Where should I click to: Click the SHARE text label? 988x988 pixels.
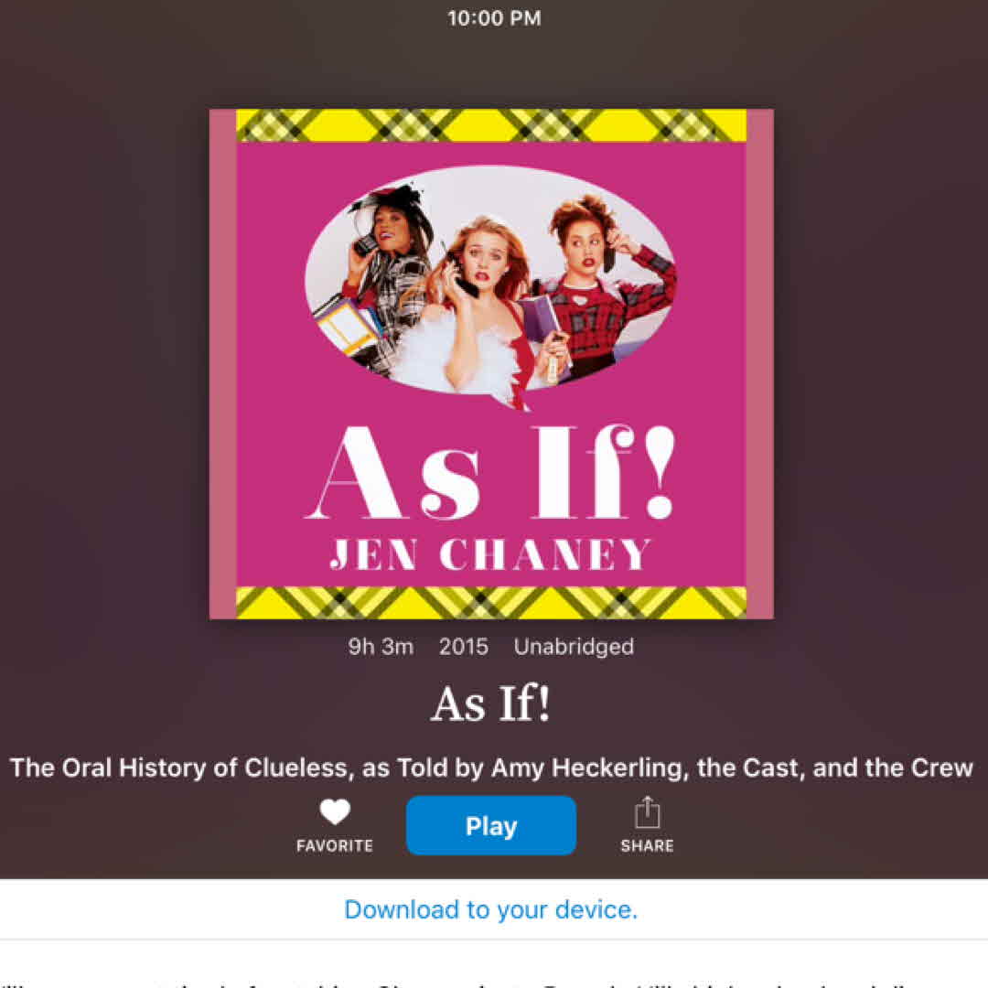[647, 845]
